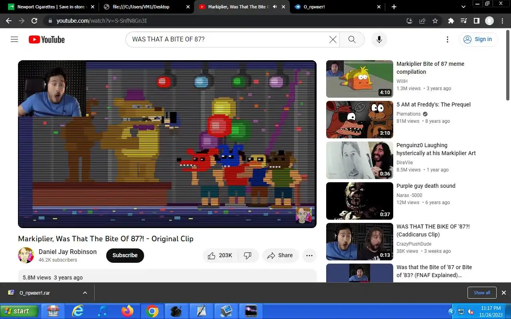511x319 pixels.
Task: Click the Narax -5000 channel name
Action: (x=409, y=195)
